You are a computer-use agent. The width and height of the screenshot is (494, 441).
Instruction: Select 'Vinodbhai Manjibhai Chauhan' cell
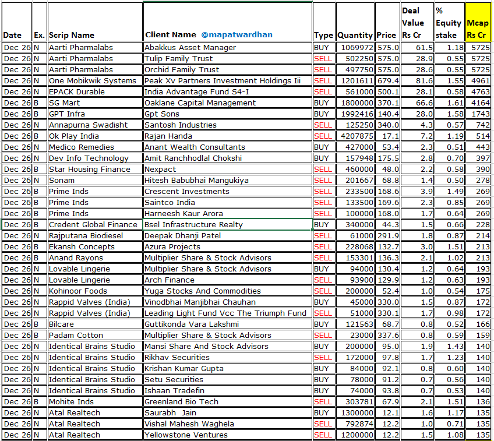[228, 302]
